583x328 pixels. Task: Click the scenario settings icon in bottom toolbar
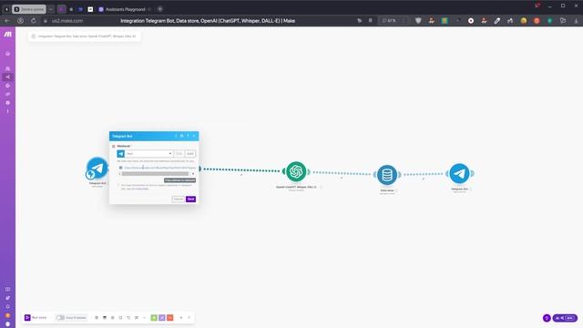click(113, 318)
